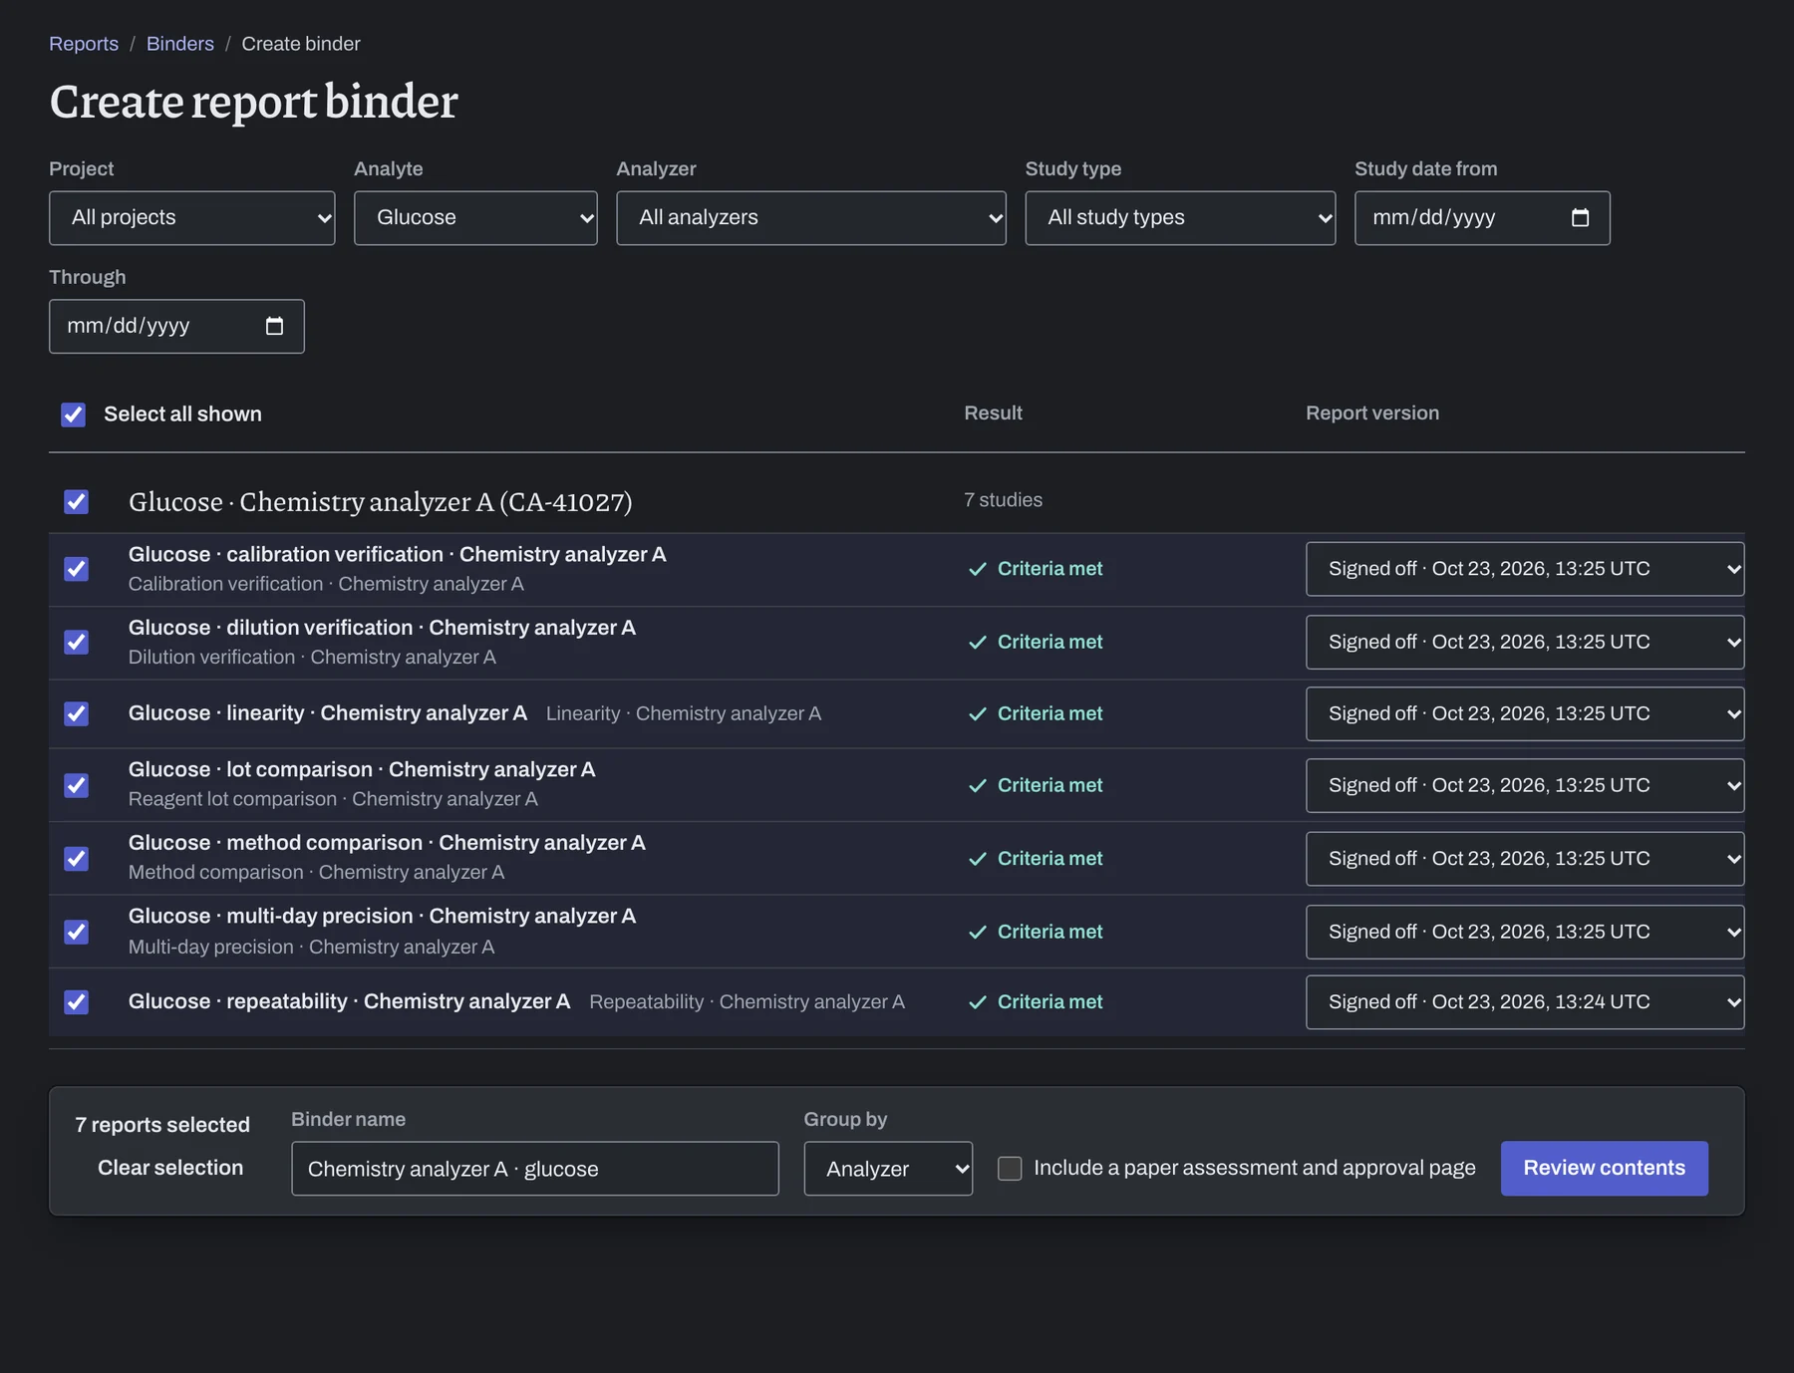Viewport: 1794px width, 1373px height.
Task: Open report version for repeatability
Action: point(1525,1001)
